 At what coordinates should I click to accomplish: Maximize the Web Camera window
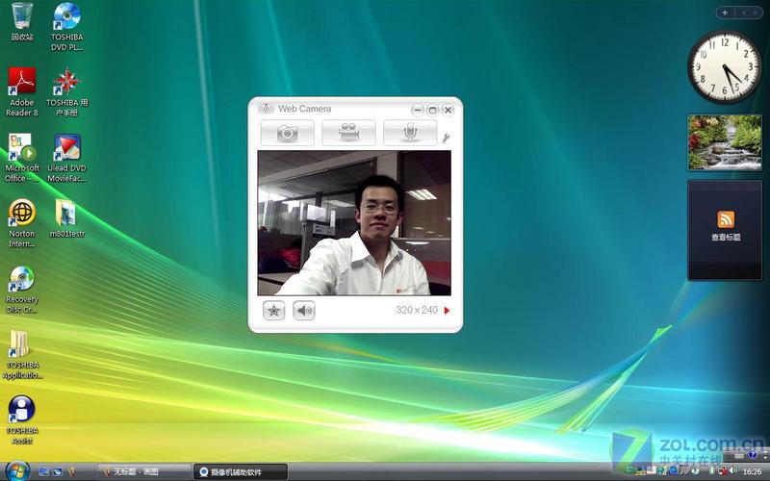[432, 110]
